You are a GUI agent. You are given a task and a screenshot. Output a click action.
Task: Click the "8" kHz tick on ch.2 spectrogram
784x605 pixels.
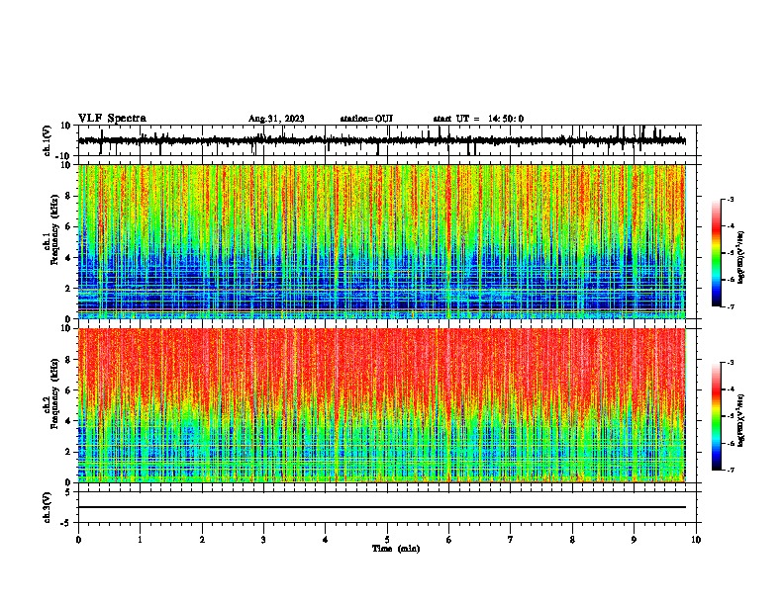(68, 360)
